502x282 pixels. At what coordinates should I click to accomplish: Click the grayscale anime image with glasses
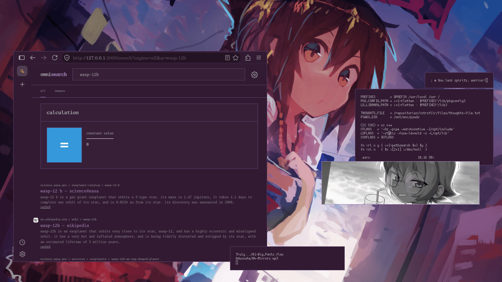[401, 183]
